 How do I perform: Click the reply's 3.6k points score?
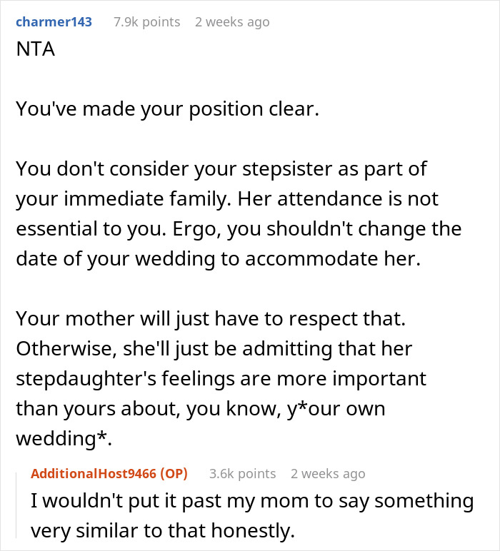tap(242, 474)
